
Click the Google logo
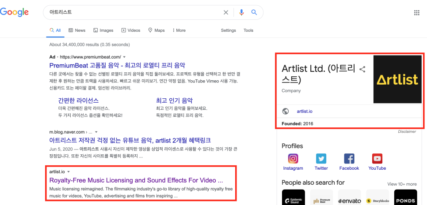(x=14, y=12)
